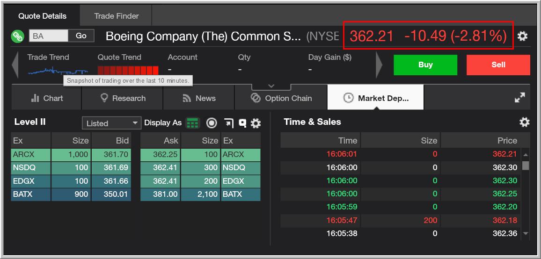541x259 pixels.
Task: Collapse quote header with down chevron
Action: (x=271, y=86)
